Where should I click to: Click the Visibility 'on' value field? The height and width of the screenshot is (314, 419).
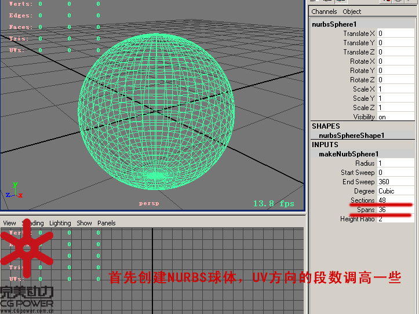396,117
